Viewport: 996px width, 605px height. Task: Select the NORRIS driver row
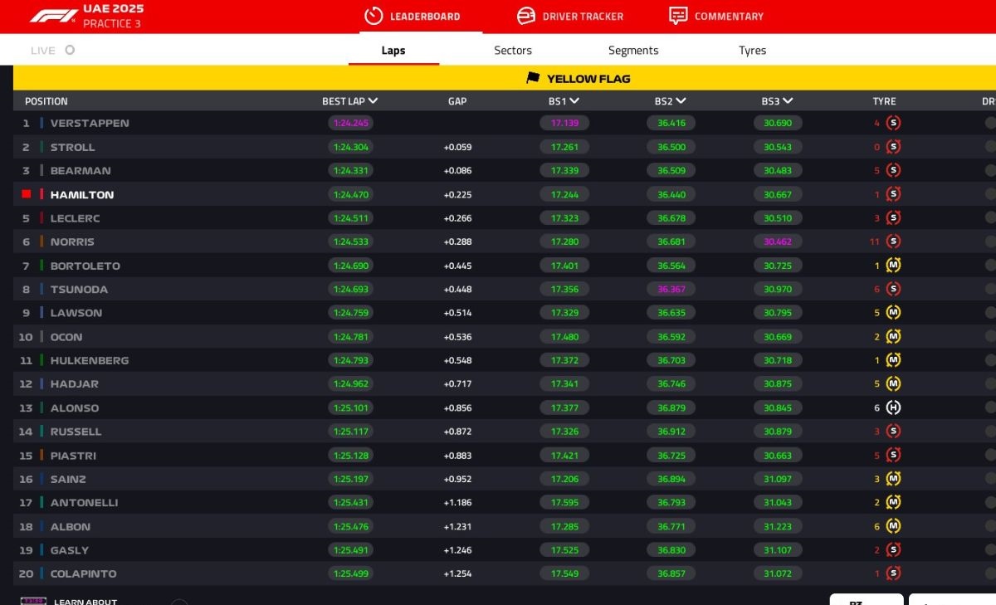tap(72, 242)
